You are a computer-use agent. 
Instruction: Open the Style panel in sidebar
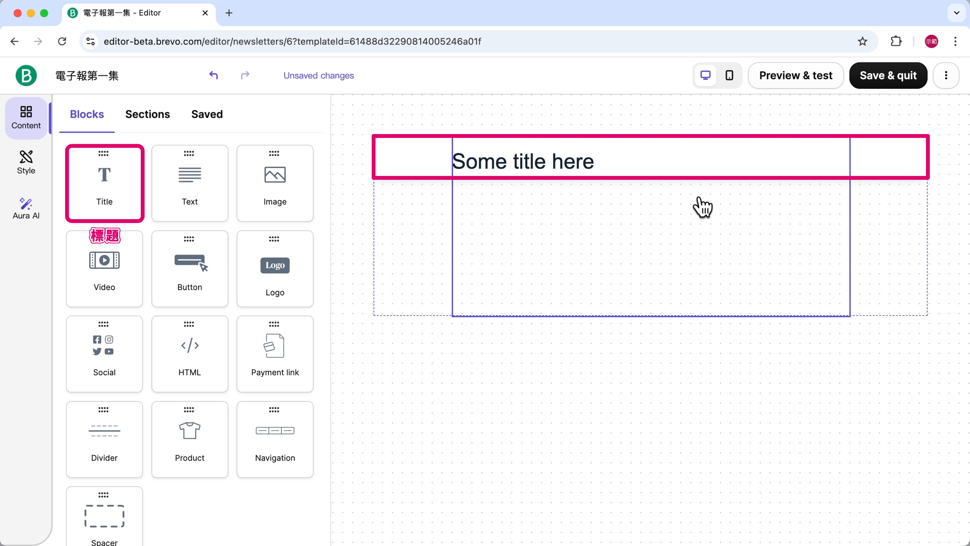click(x=26, y=162)
